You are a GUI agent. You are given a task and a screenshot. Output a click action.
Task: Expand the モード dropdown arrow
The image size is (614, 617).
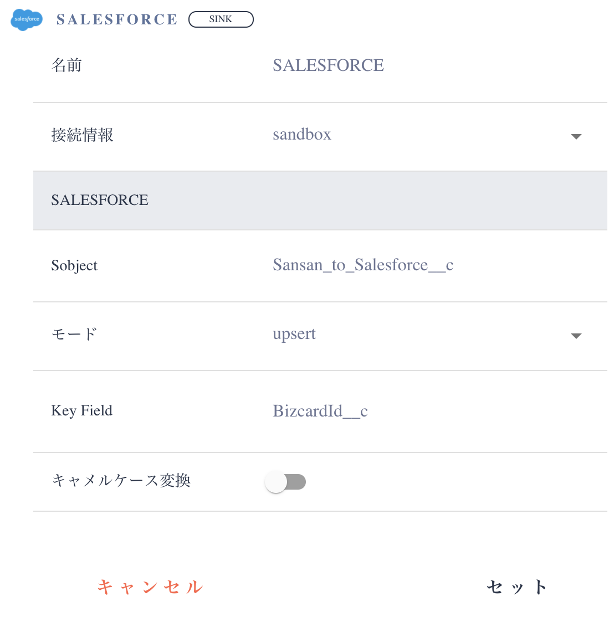click(x=576, y=336)
